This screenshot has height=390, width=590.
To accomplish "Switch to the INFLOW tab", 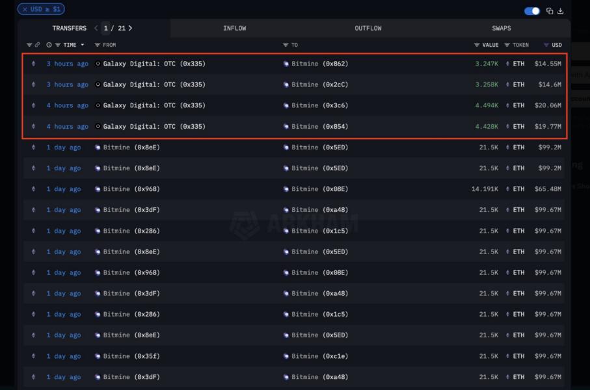I will [x=234, y=28].
